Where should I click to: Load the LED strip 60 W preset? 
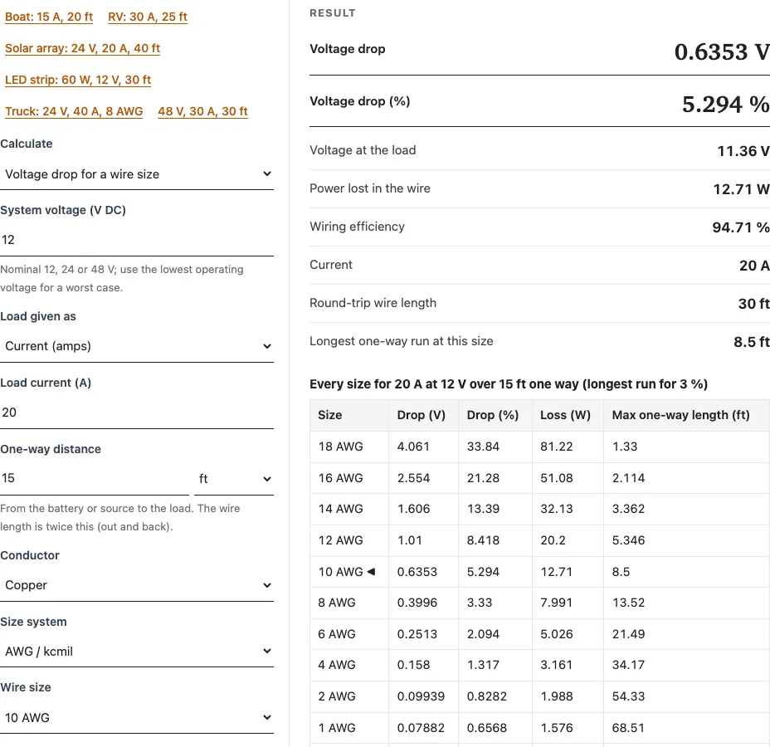[78, 80]
